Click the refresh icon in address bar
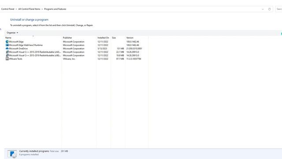This screenshot has width=282, height=159. pos(269,9)
